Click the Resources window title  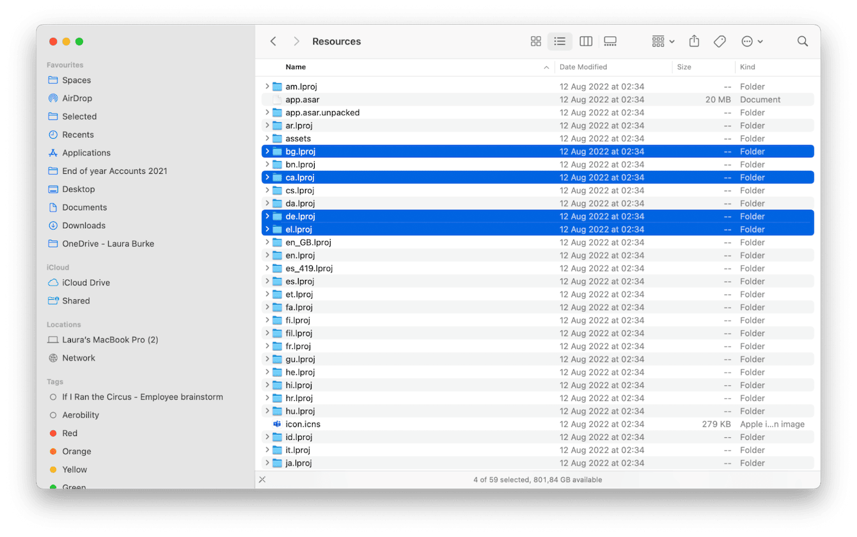336,42
